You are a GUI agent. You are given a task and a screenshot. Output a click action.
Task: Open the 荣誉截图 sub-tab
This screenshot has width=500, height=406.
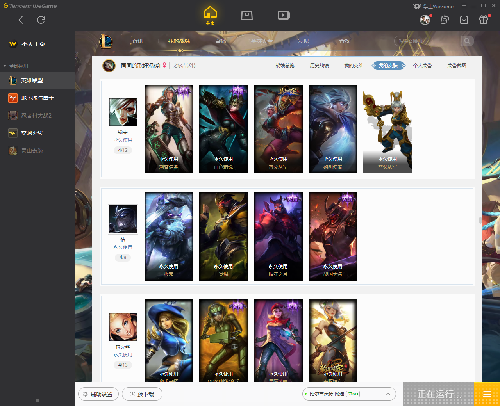click(x=457, y=66)
